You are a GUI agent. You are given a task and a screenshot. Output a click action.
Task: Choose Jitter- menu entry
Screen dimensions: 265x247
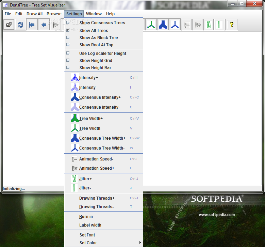(x=104, y=188)
